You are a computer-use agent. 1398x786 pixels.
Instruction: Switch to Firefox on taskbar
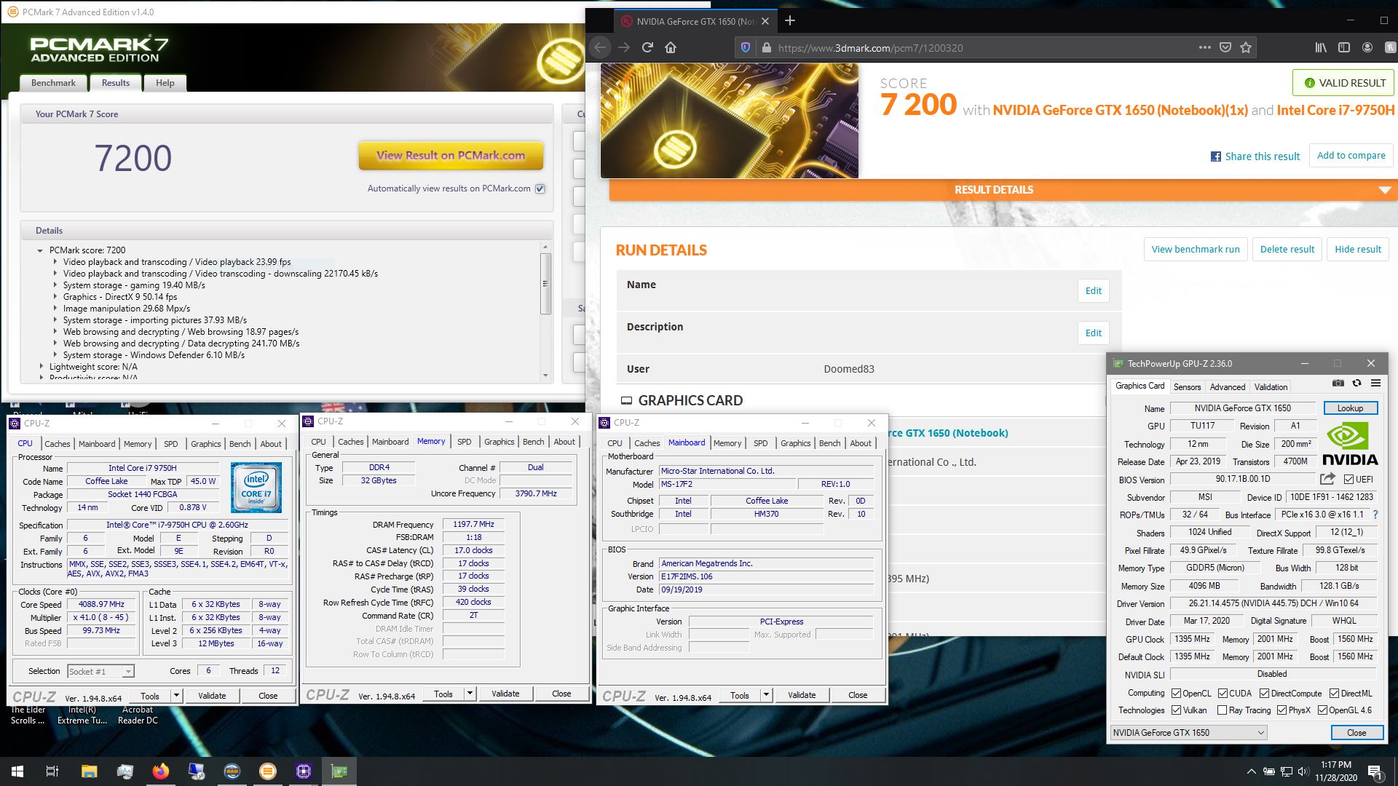click(x=160, y=771)
